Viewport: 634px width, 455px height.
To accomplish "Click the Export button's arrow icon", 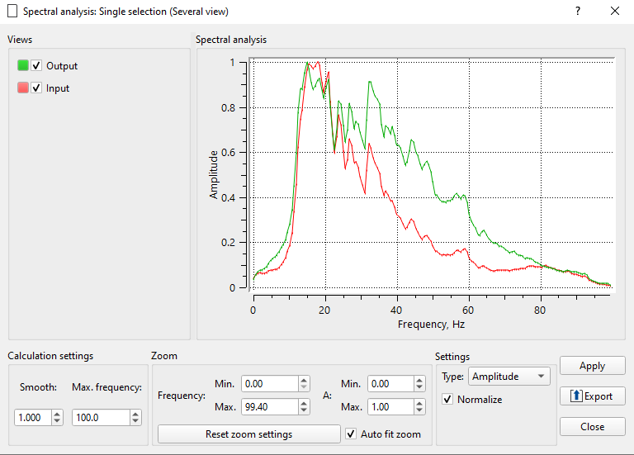I will point(576,396).
